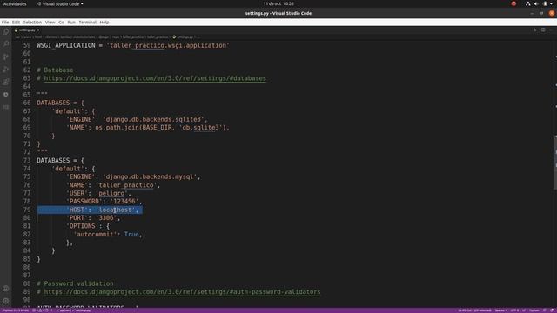Open the Run and Debug view icon
The image size is (557, 313).
click(x=6, y=70)
